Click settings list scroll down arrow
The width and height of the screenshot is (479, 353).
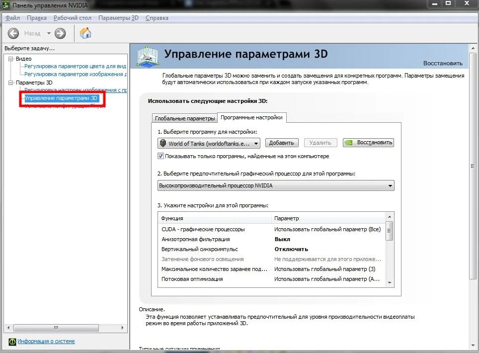click(x=390, y=283)
